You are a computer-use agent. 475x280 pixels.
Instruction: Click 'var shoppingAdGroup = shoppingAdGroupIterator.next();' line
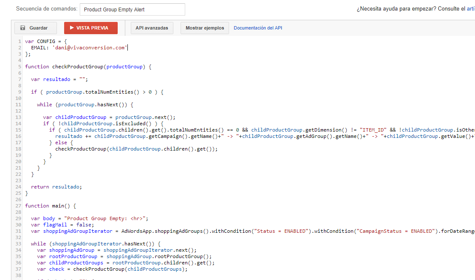click(116, 250)
